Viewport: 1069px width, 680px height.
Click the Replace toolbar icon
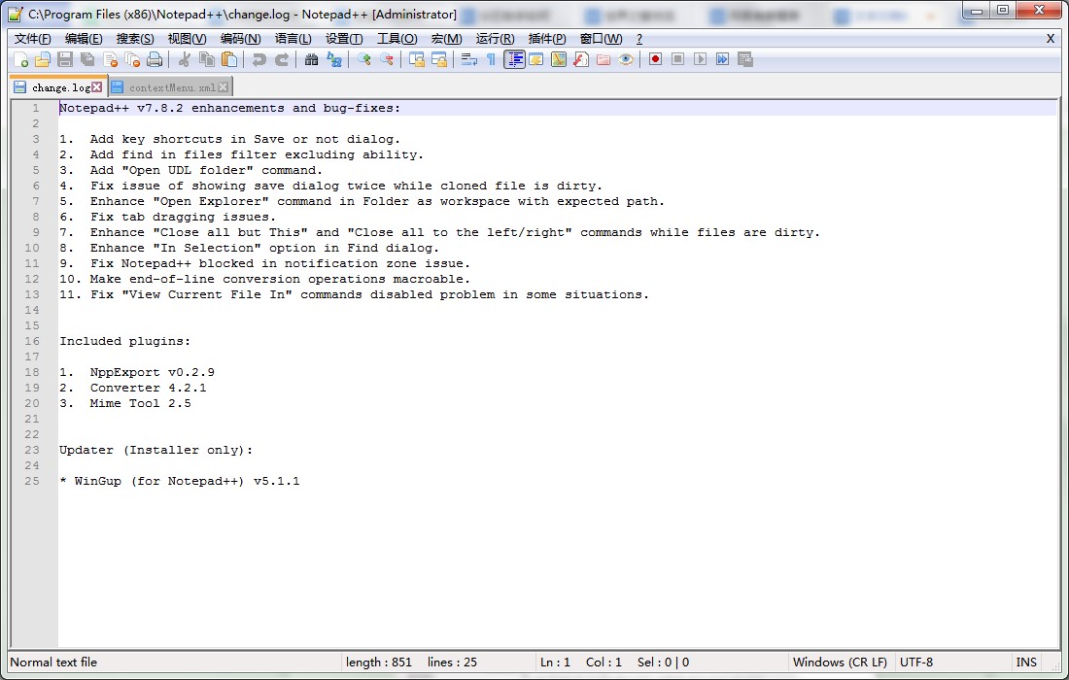(334, 59)
